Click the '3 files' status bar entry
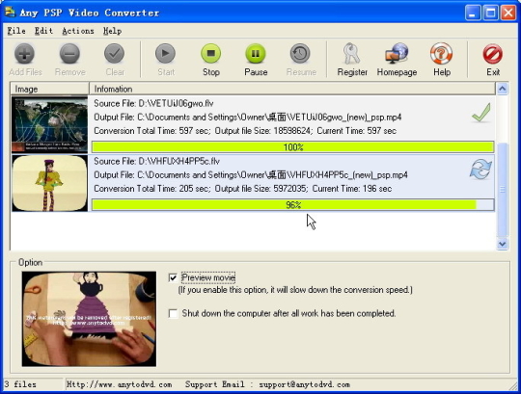Screen dimensions: 521x394 [x=20, y=384]
